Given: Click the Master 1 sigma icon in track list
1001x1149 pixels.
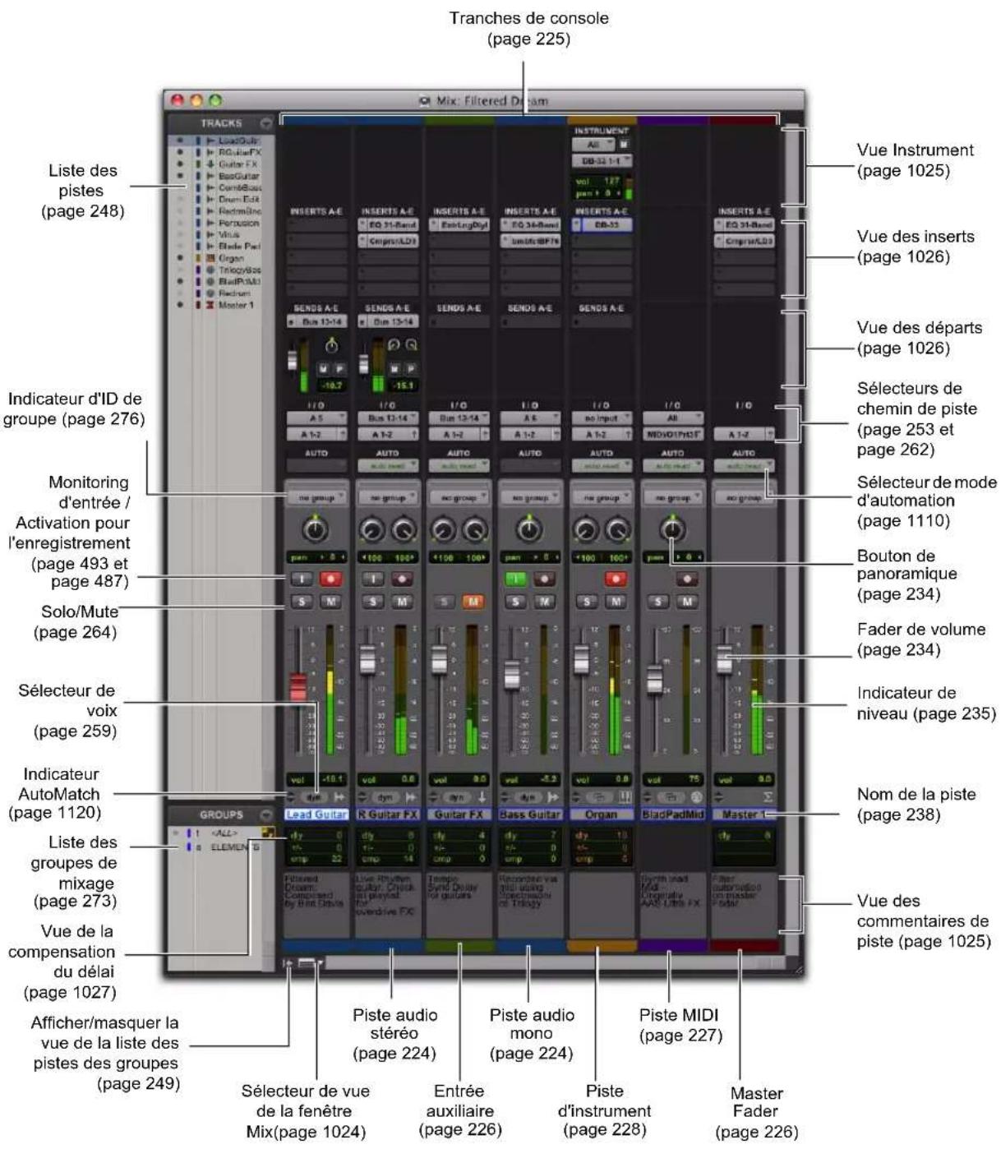Looking at the screenshot, I should pos(210,305).
